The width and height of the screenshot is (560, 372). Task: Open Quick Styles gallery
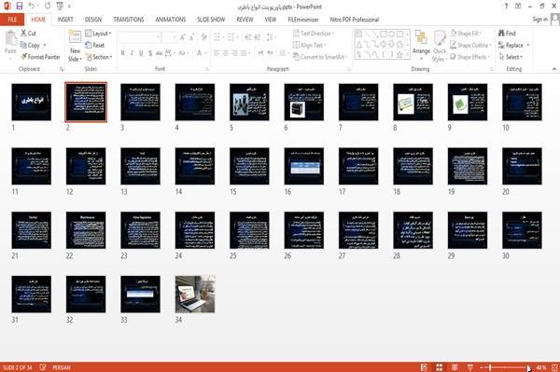440,46
